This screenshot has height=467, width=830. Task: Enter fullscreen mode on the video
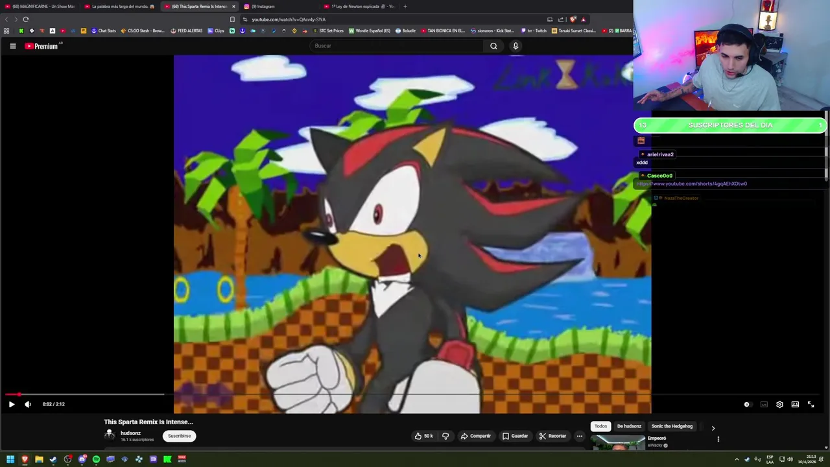click(x=811, y=404)
